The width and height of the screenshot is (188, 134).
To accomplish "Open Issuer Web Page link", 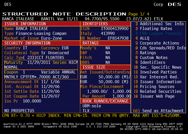I will (x=157, y=96).
